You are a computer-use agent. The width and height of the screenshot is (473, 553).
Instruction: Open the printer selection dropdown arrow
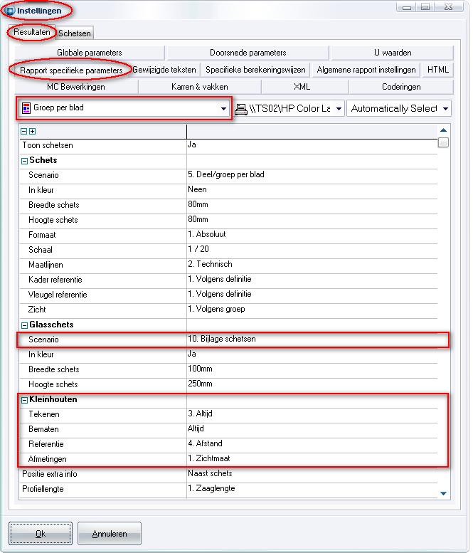point(339,109)
